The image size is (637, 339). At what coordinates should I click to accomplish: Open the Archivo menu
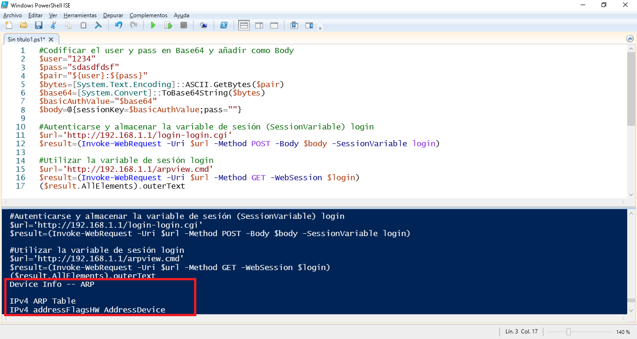[13, 15]
